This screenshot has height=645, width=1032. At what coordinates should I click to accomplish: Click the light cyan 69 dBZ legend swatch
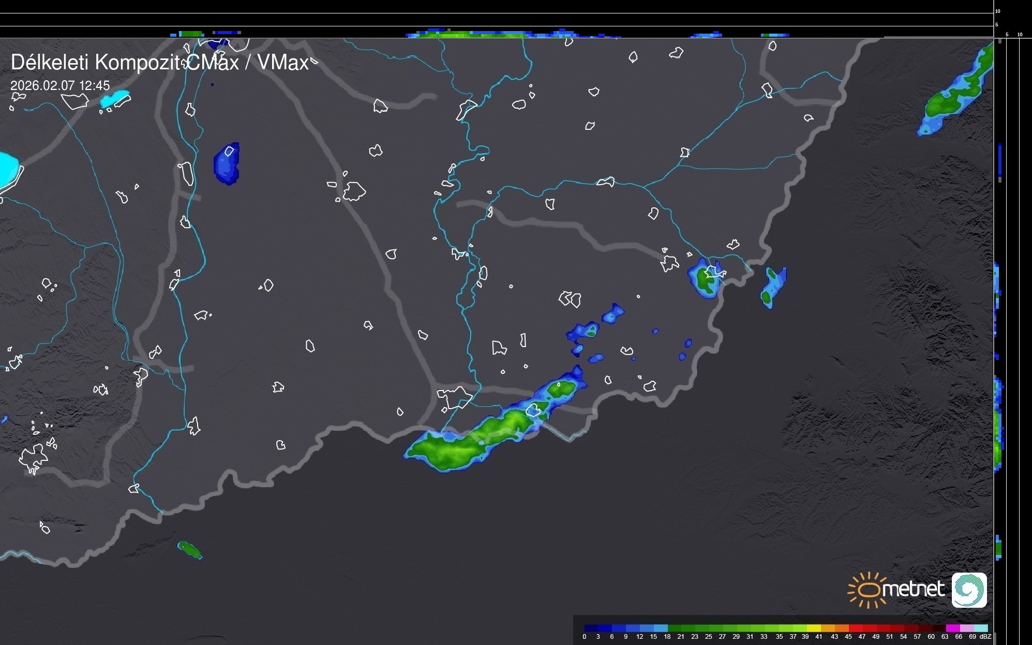[980, 628]
